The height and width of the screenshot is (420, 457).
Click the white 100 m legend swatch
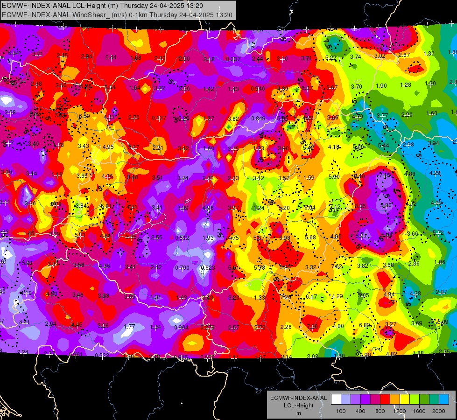pyautogui.click(x=336, y=399)
